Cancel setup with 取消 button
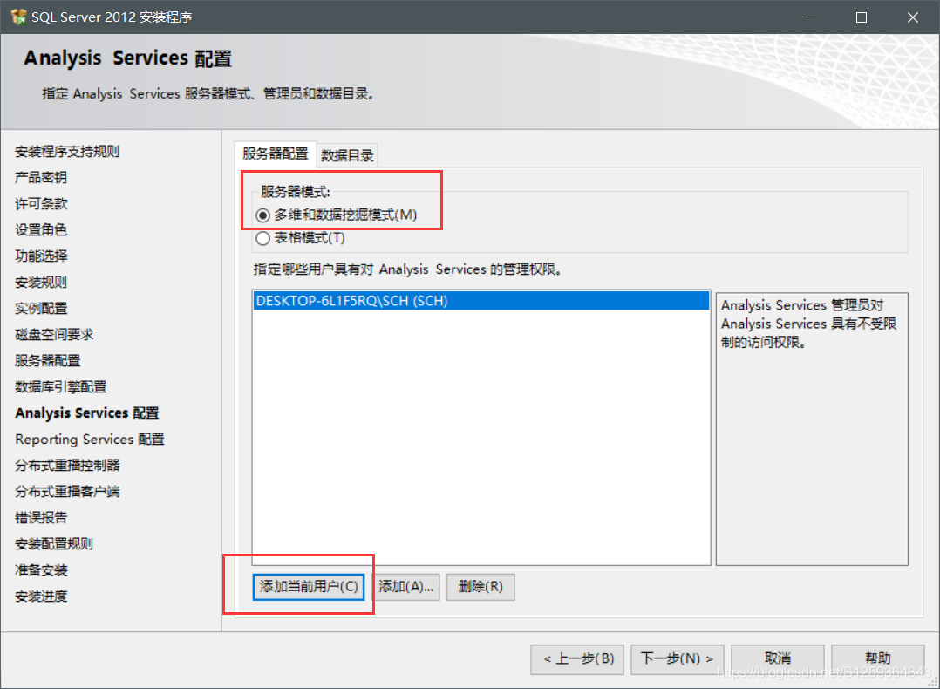Viewport: 940px width, 689px height. pos(778,659)
